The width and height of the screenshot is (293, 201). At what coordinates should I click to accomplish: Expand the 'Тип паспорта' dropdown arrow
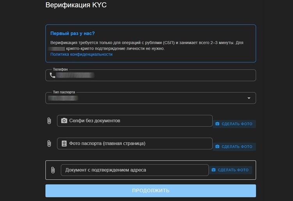(249, 98)
